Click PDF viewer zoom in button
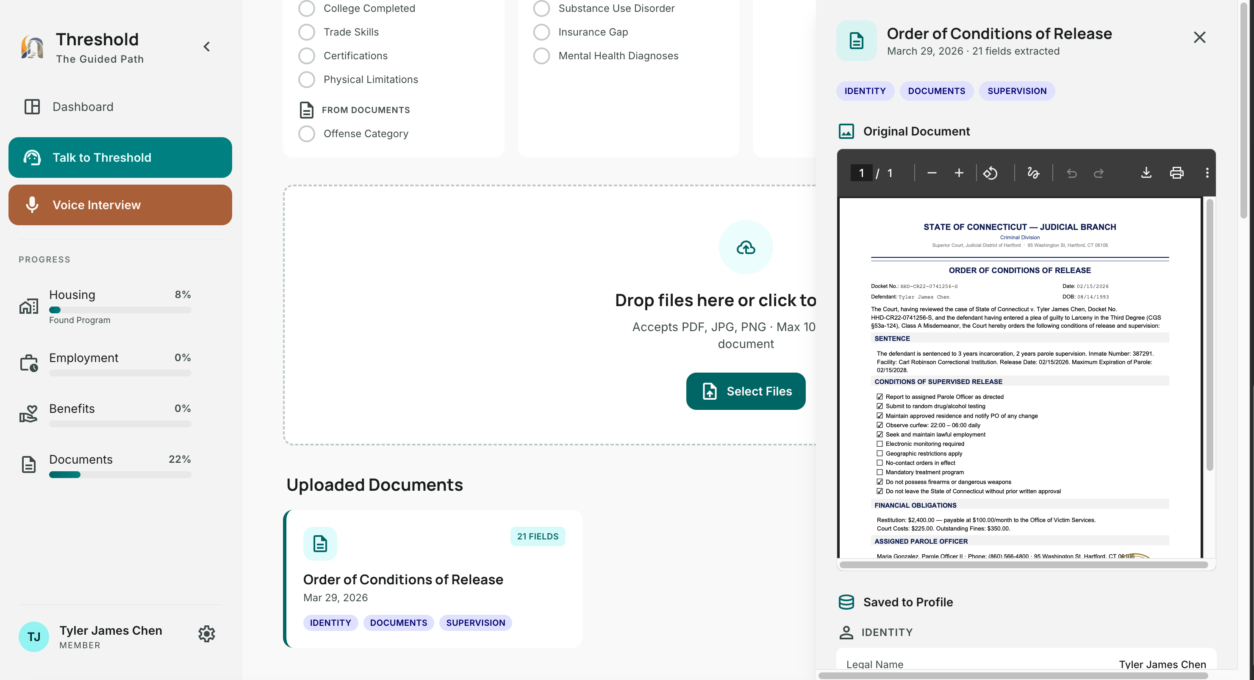The height and width of the screenshot is (680, 1254). [959, 173]
